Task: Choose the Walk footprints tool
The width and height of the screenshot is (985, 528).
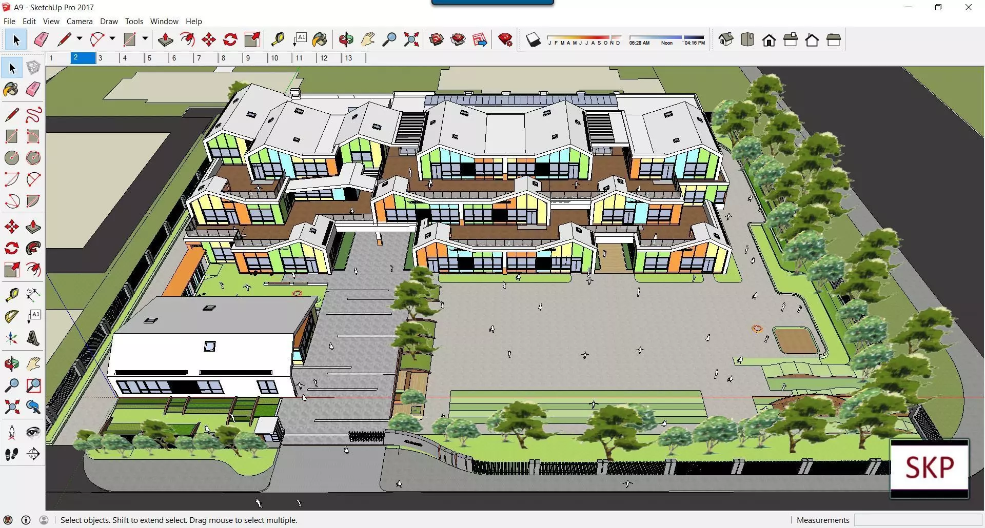Action: pyautogui.click(x=12, y=454)
